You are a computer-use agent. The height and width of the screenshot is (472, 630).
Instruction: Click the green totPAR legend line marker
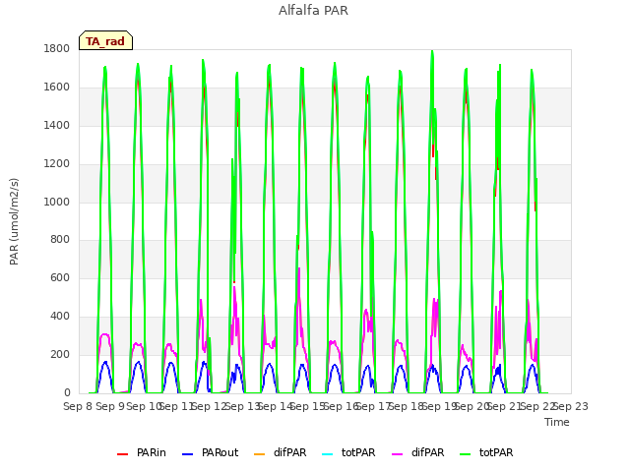tap(465, 454)
